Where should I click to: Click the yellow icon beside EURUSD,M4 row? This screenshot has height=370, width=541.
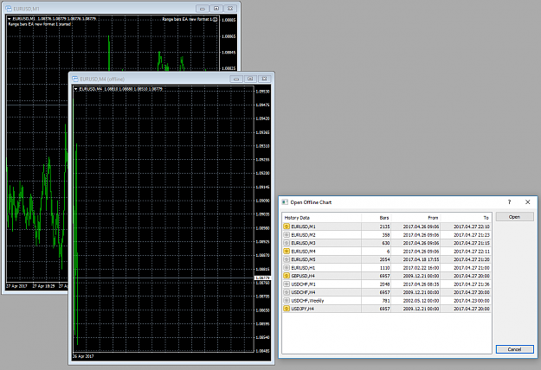click(x=287, y=252)
